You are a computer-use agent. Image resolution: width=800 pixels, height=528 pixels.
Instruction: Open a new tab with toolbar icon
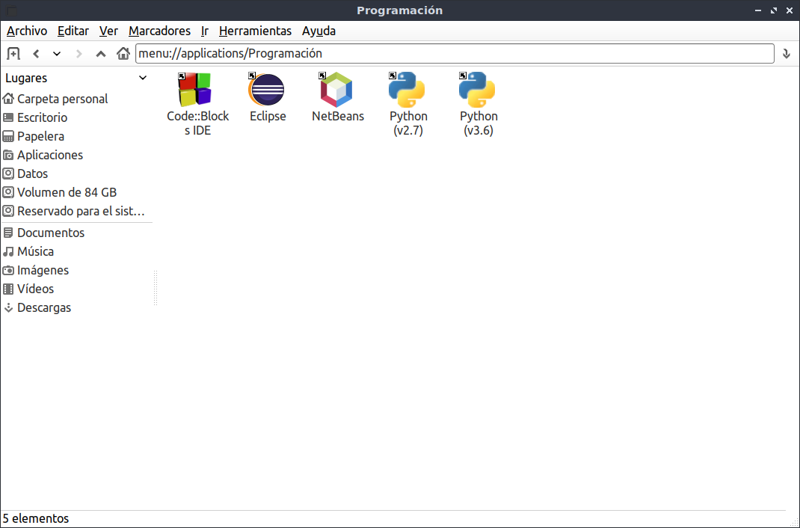pyautogui.click(x=13, y=54)
